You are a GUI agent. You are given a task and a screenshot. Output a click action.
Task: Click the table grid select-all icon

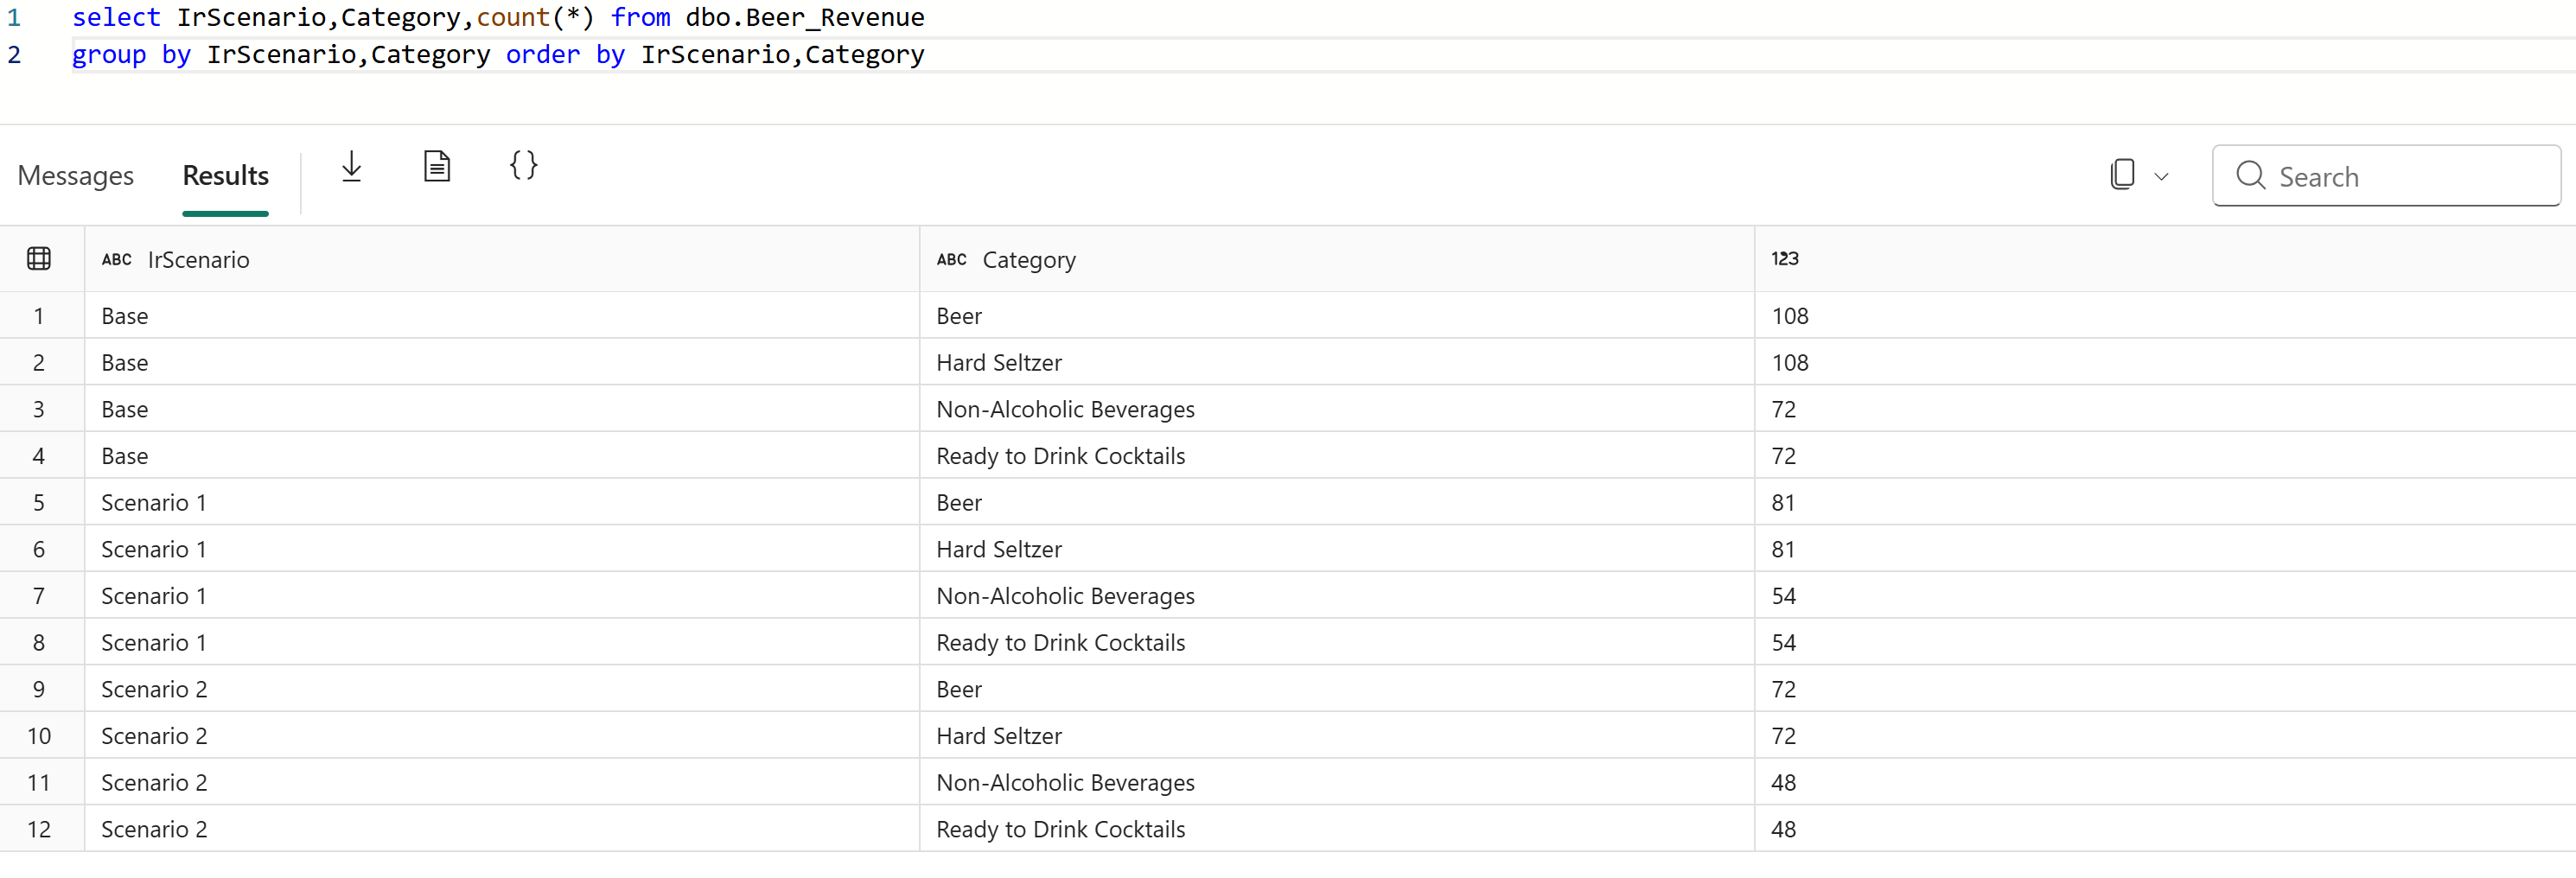tap(39, 259)
